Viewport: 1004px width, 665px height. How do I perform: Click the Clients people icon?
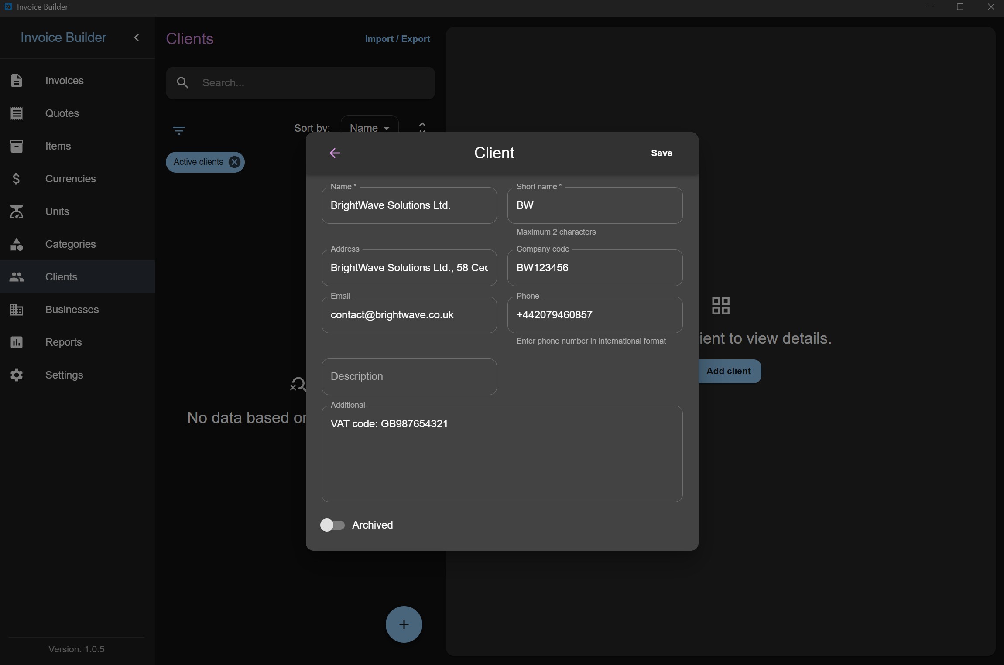[x=17, y=277]
